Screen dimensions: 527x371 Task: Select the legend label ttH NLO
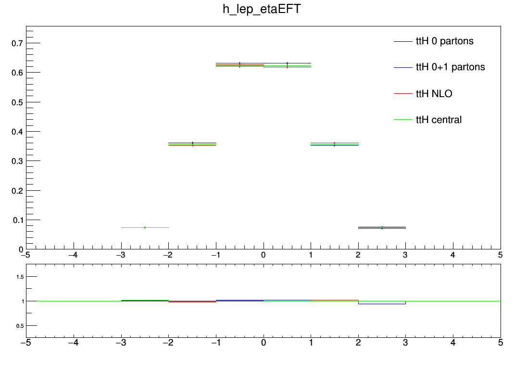(434, 93)
